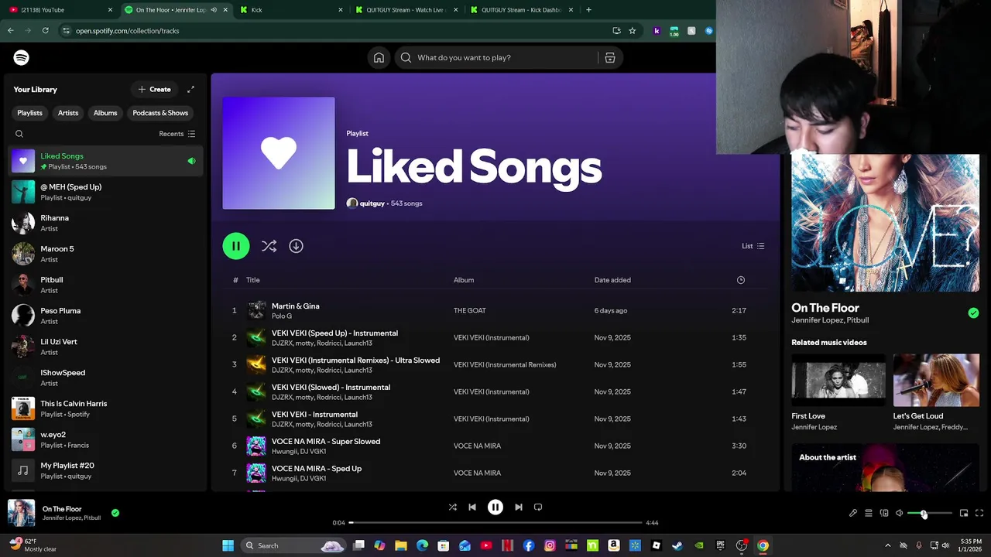This screenshot has height=557, width=991.
Task: Skip to previous track
Action: [x=472, y=507]
